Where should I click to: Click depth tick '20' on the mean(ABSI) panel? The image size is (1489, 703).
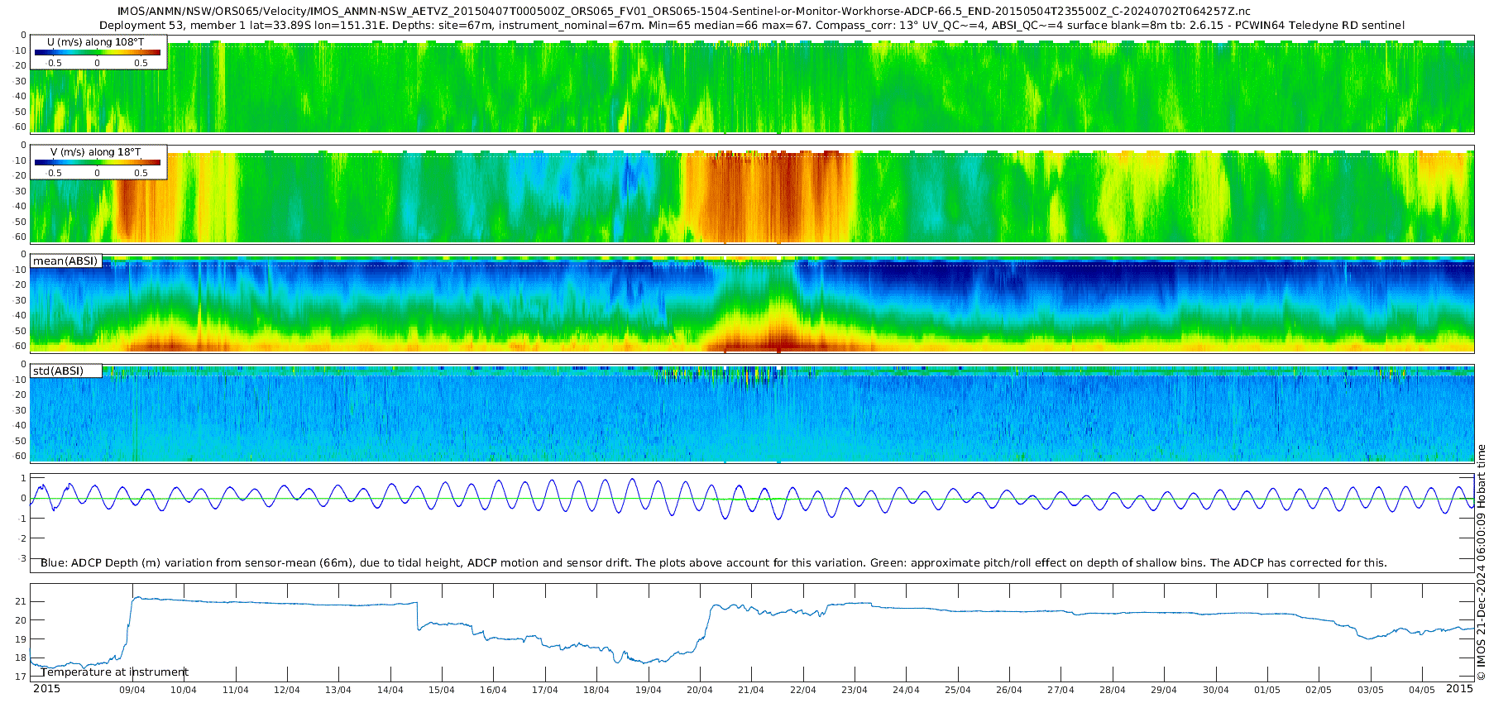click(x=21, y=285)
